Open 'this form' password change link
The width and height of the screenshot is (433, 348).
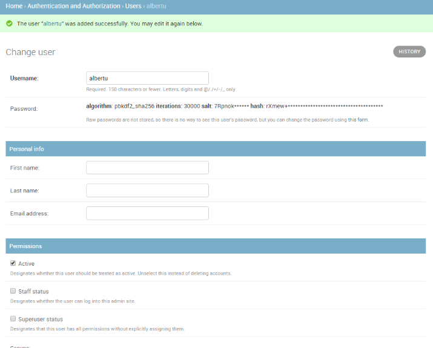point(358,120)
